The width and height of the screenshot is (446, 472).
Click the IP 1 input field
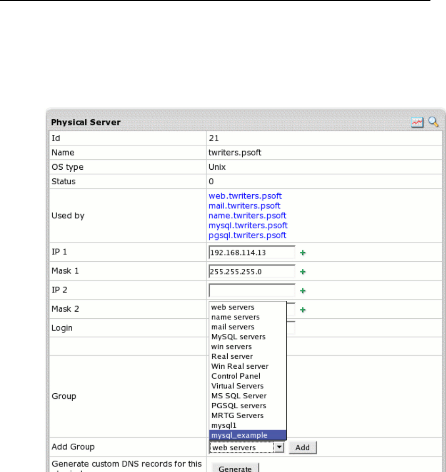252,252
